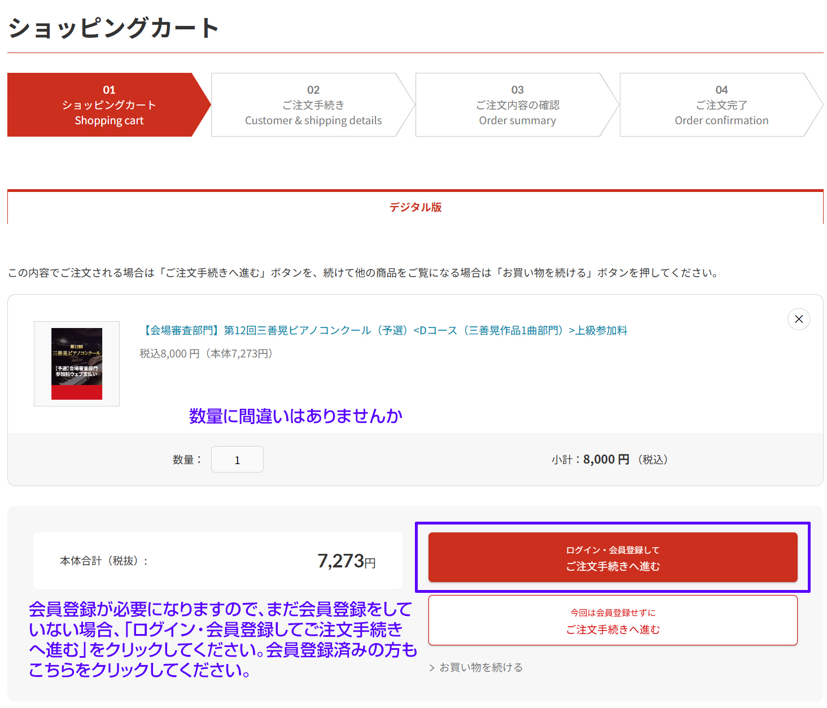Click the chevron beside お買い物を続ける
827x708 pixels.
[x=432, y=668]
